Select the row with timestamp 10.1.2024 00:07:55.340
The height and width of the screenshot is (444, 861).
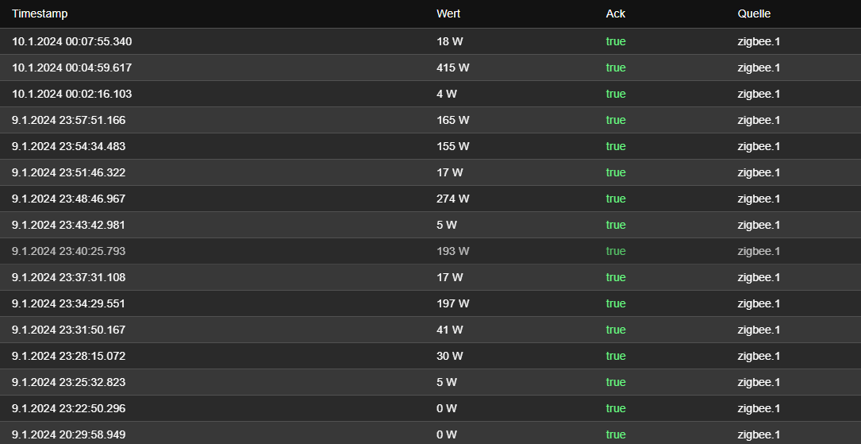[x=430, y=42]
